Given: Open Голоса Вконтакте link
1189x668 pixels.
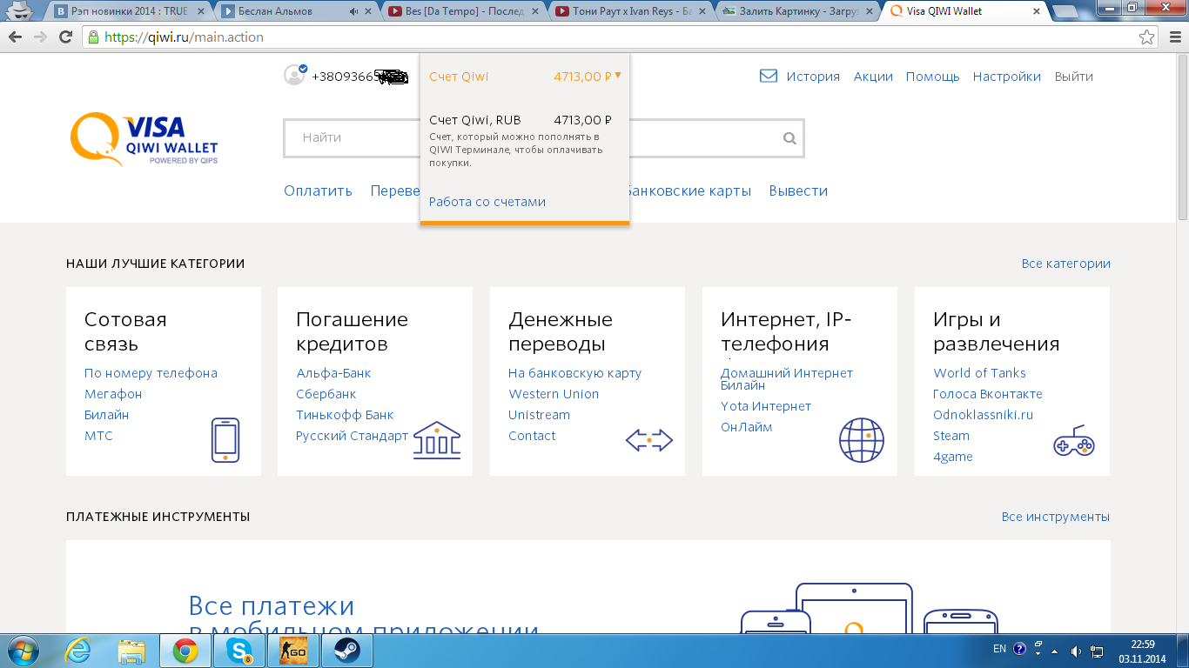Looking at the screenshot, I should click(988, 394).
